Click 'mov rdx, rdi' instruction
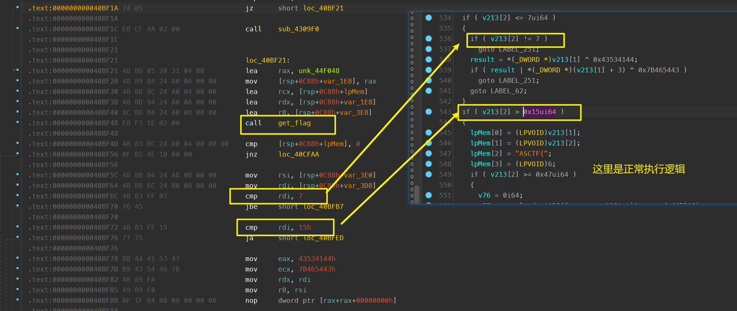Image resolution: width=737 pixels, height=311 pixels. (x=278, y=280)
